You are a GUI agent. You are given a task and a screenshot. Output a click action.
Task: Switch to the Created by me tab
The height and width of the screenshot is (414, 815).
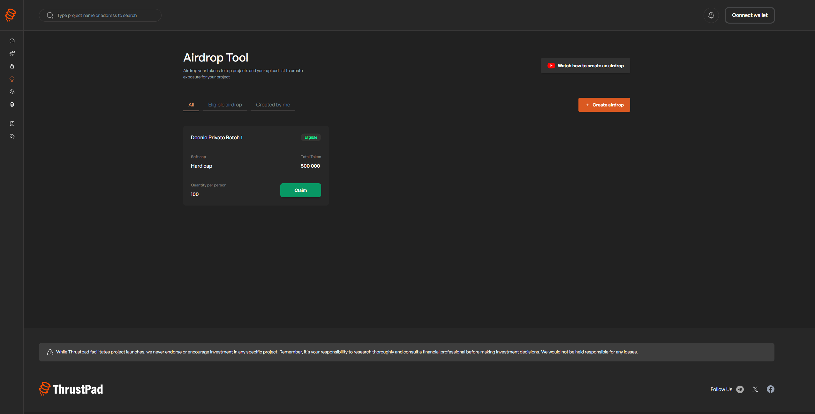[x=273, y=105]
